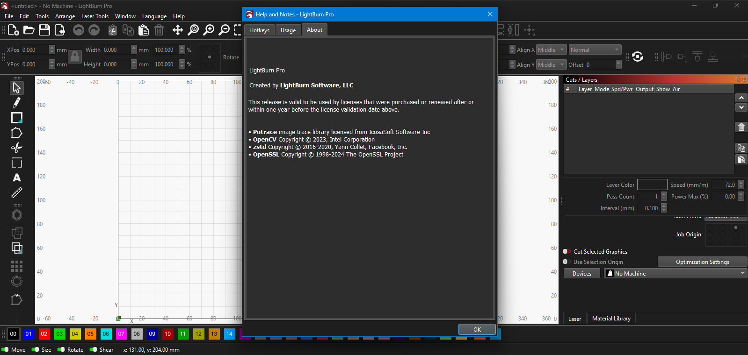Viewport: 748px width, 355px height.
Task: Select the Position Laser marquee tool
Action: pyautogui.click(x=17, y=163)
